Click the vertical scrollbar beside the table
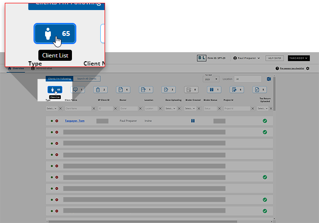 coord(274,94)
